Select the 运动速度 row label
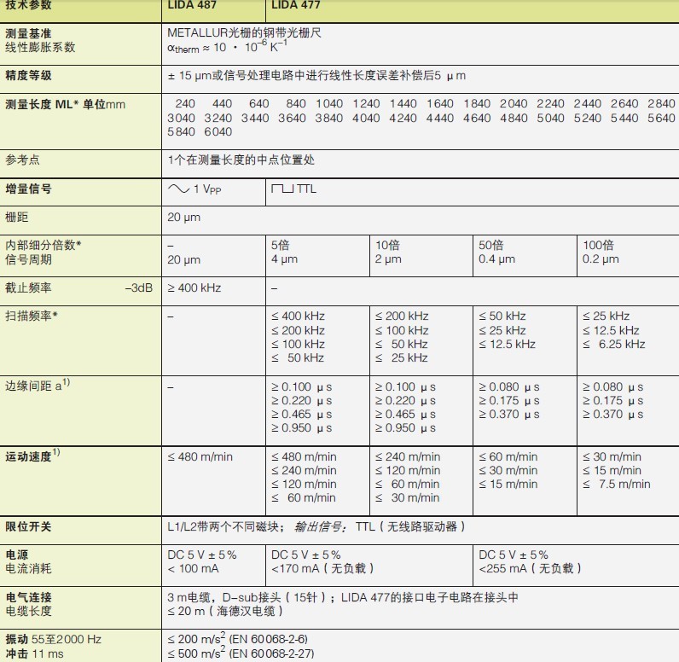 pyautogui.click(x=32, y=456)
